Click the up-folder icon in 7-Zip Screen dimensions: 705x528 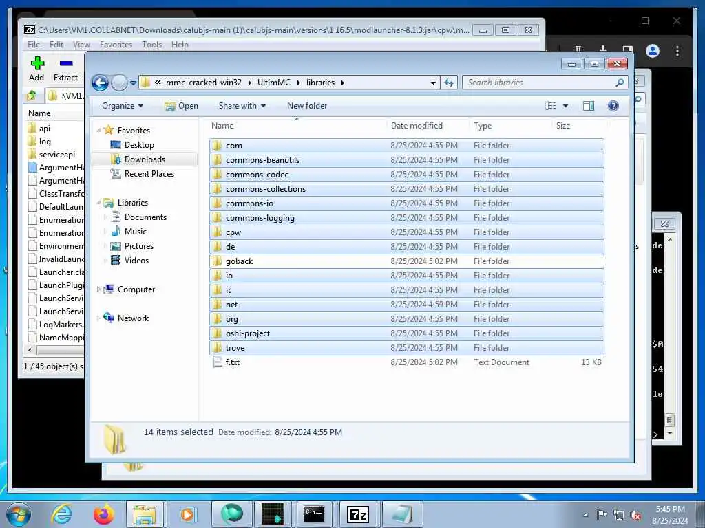coord(32,95)
